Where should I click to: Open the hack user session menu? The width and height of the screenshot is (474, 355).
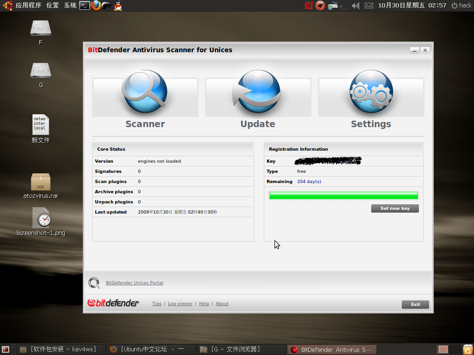(x=462, y=6)
